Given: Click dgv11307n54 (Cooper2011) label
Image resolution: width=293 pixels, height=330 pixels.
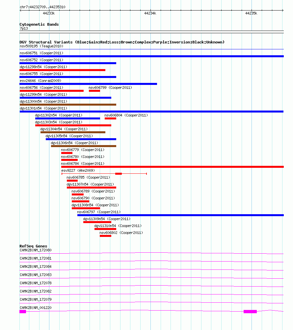Looking at the screenshot, I should tap(90, 184).
